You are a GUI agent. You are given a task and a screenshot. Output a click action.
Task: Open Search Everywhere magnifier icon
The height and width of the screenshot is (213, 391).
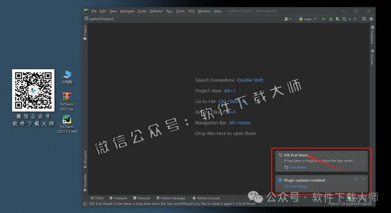pyautogui.click(x=364, y=19)
